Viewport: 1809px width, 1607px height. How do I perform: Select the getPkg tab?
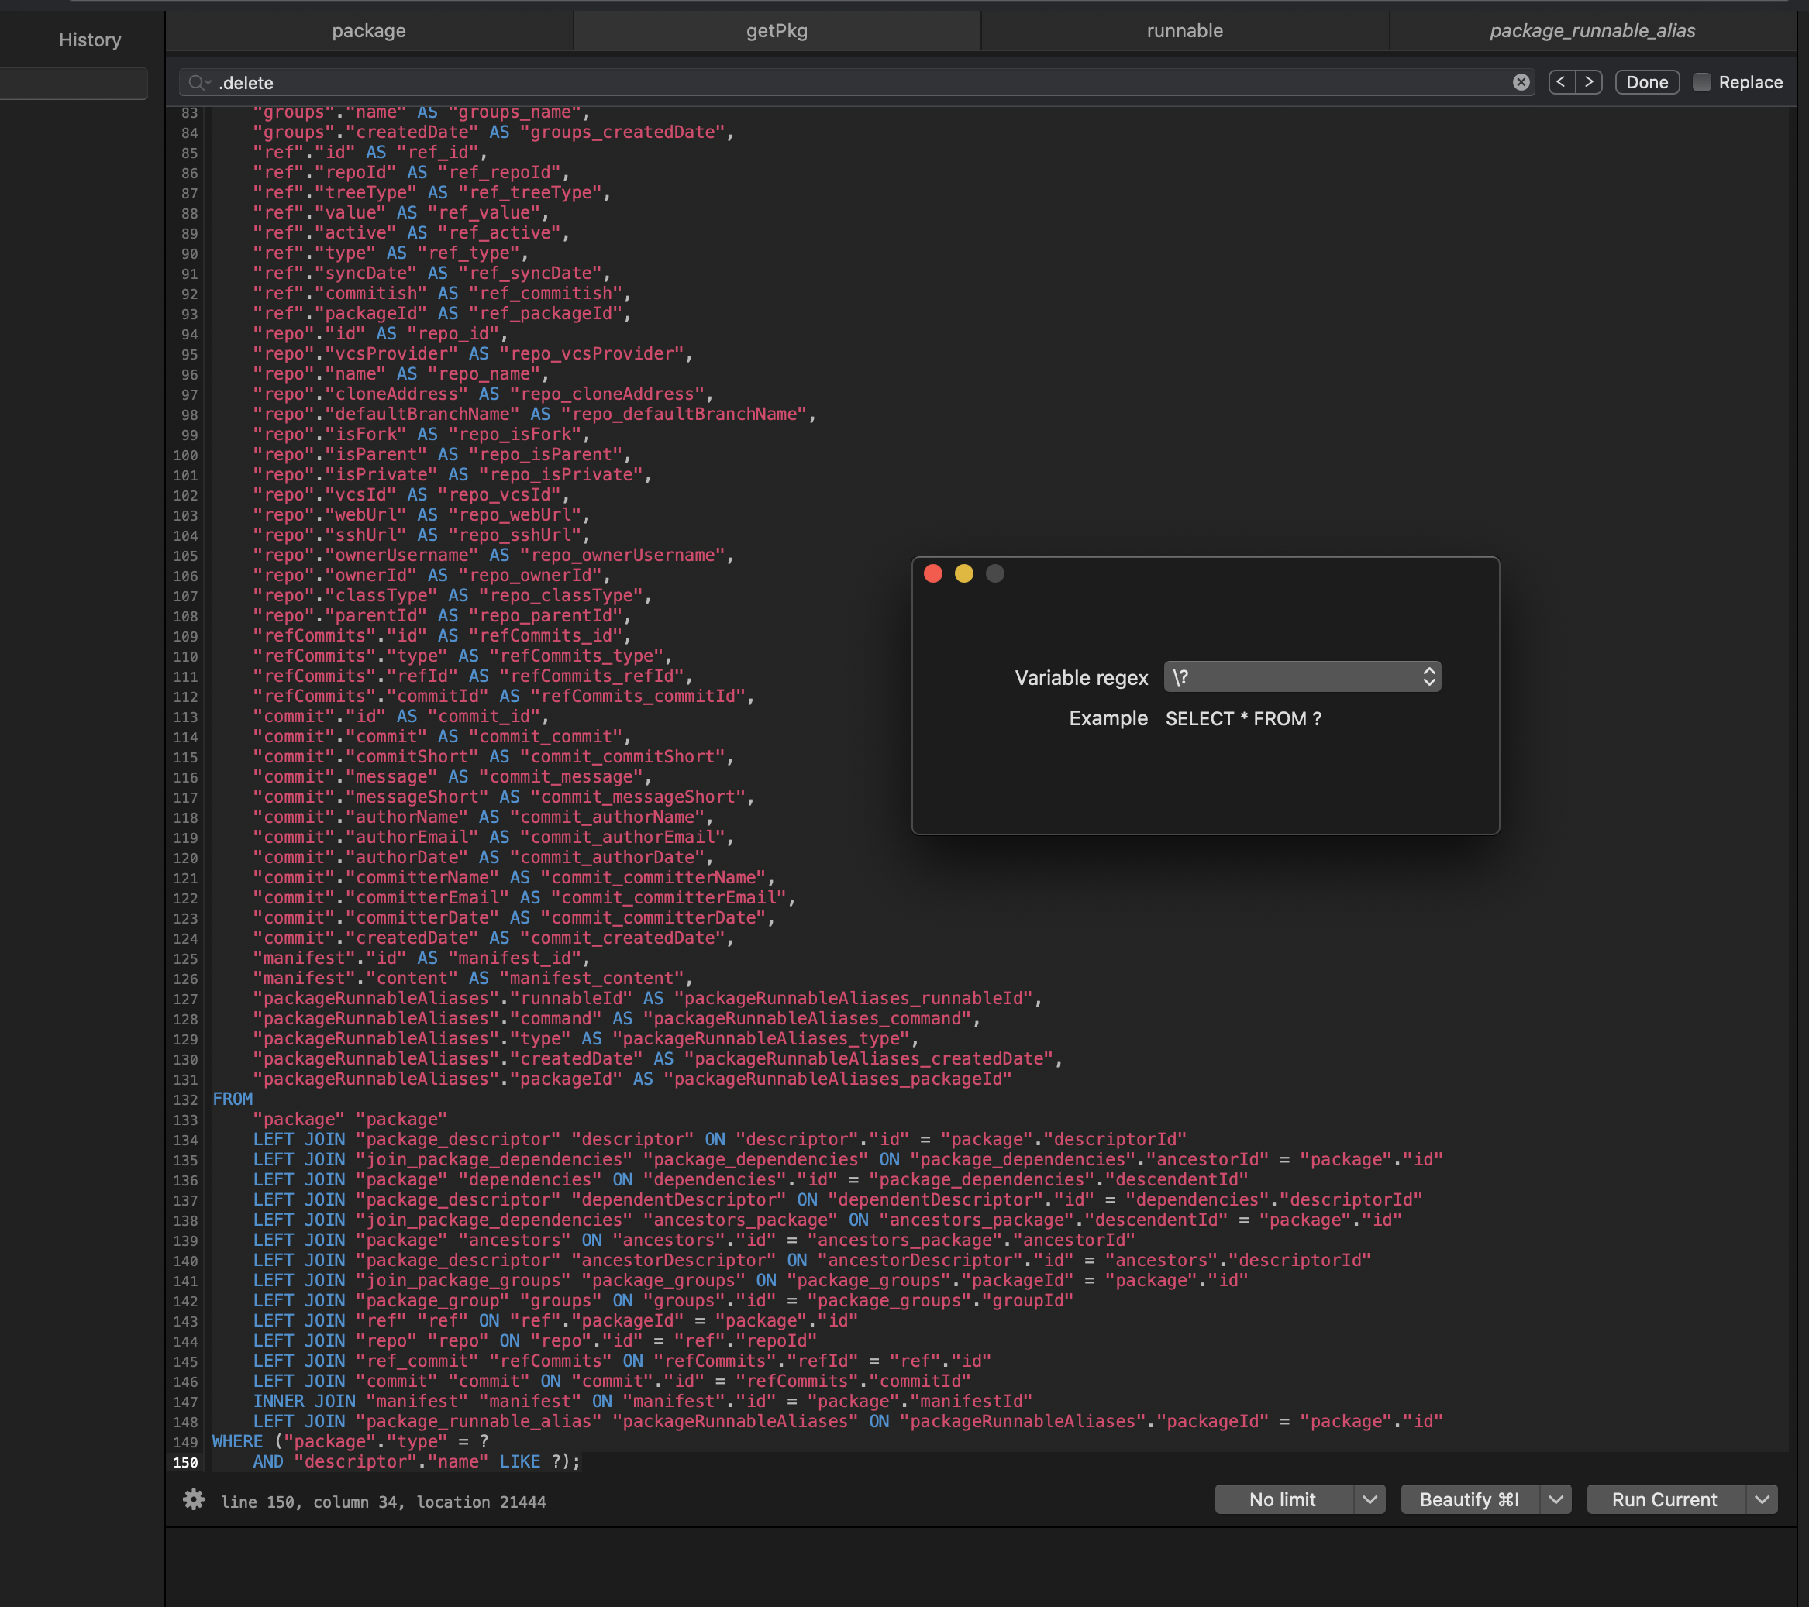point(776,30)
